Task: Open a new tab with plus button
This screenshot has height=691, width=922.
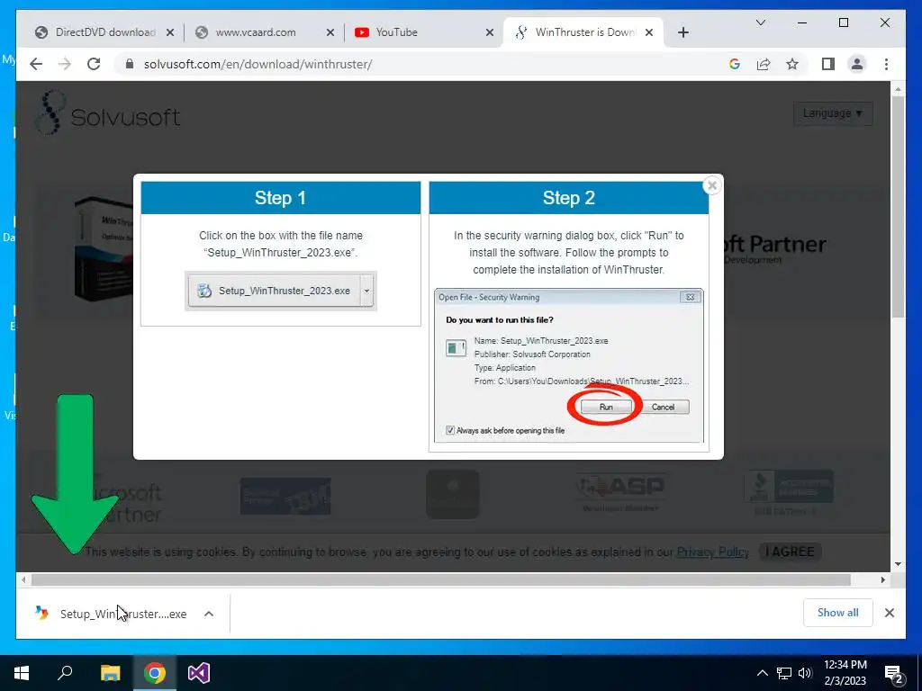Action: [x=682, y=32]
